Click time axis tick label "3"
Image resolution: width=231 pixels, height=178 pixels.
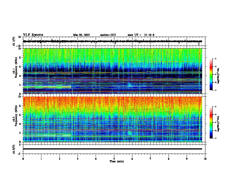click(x=78, y=159)
